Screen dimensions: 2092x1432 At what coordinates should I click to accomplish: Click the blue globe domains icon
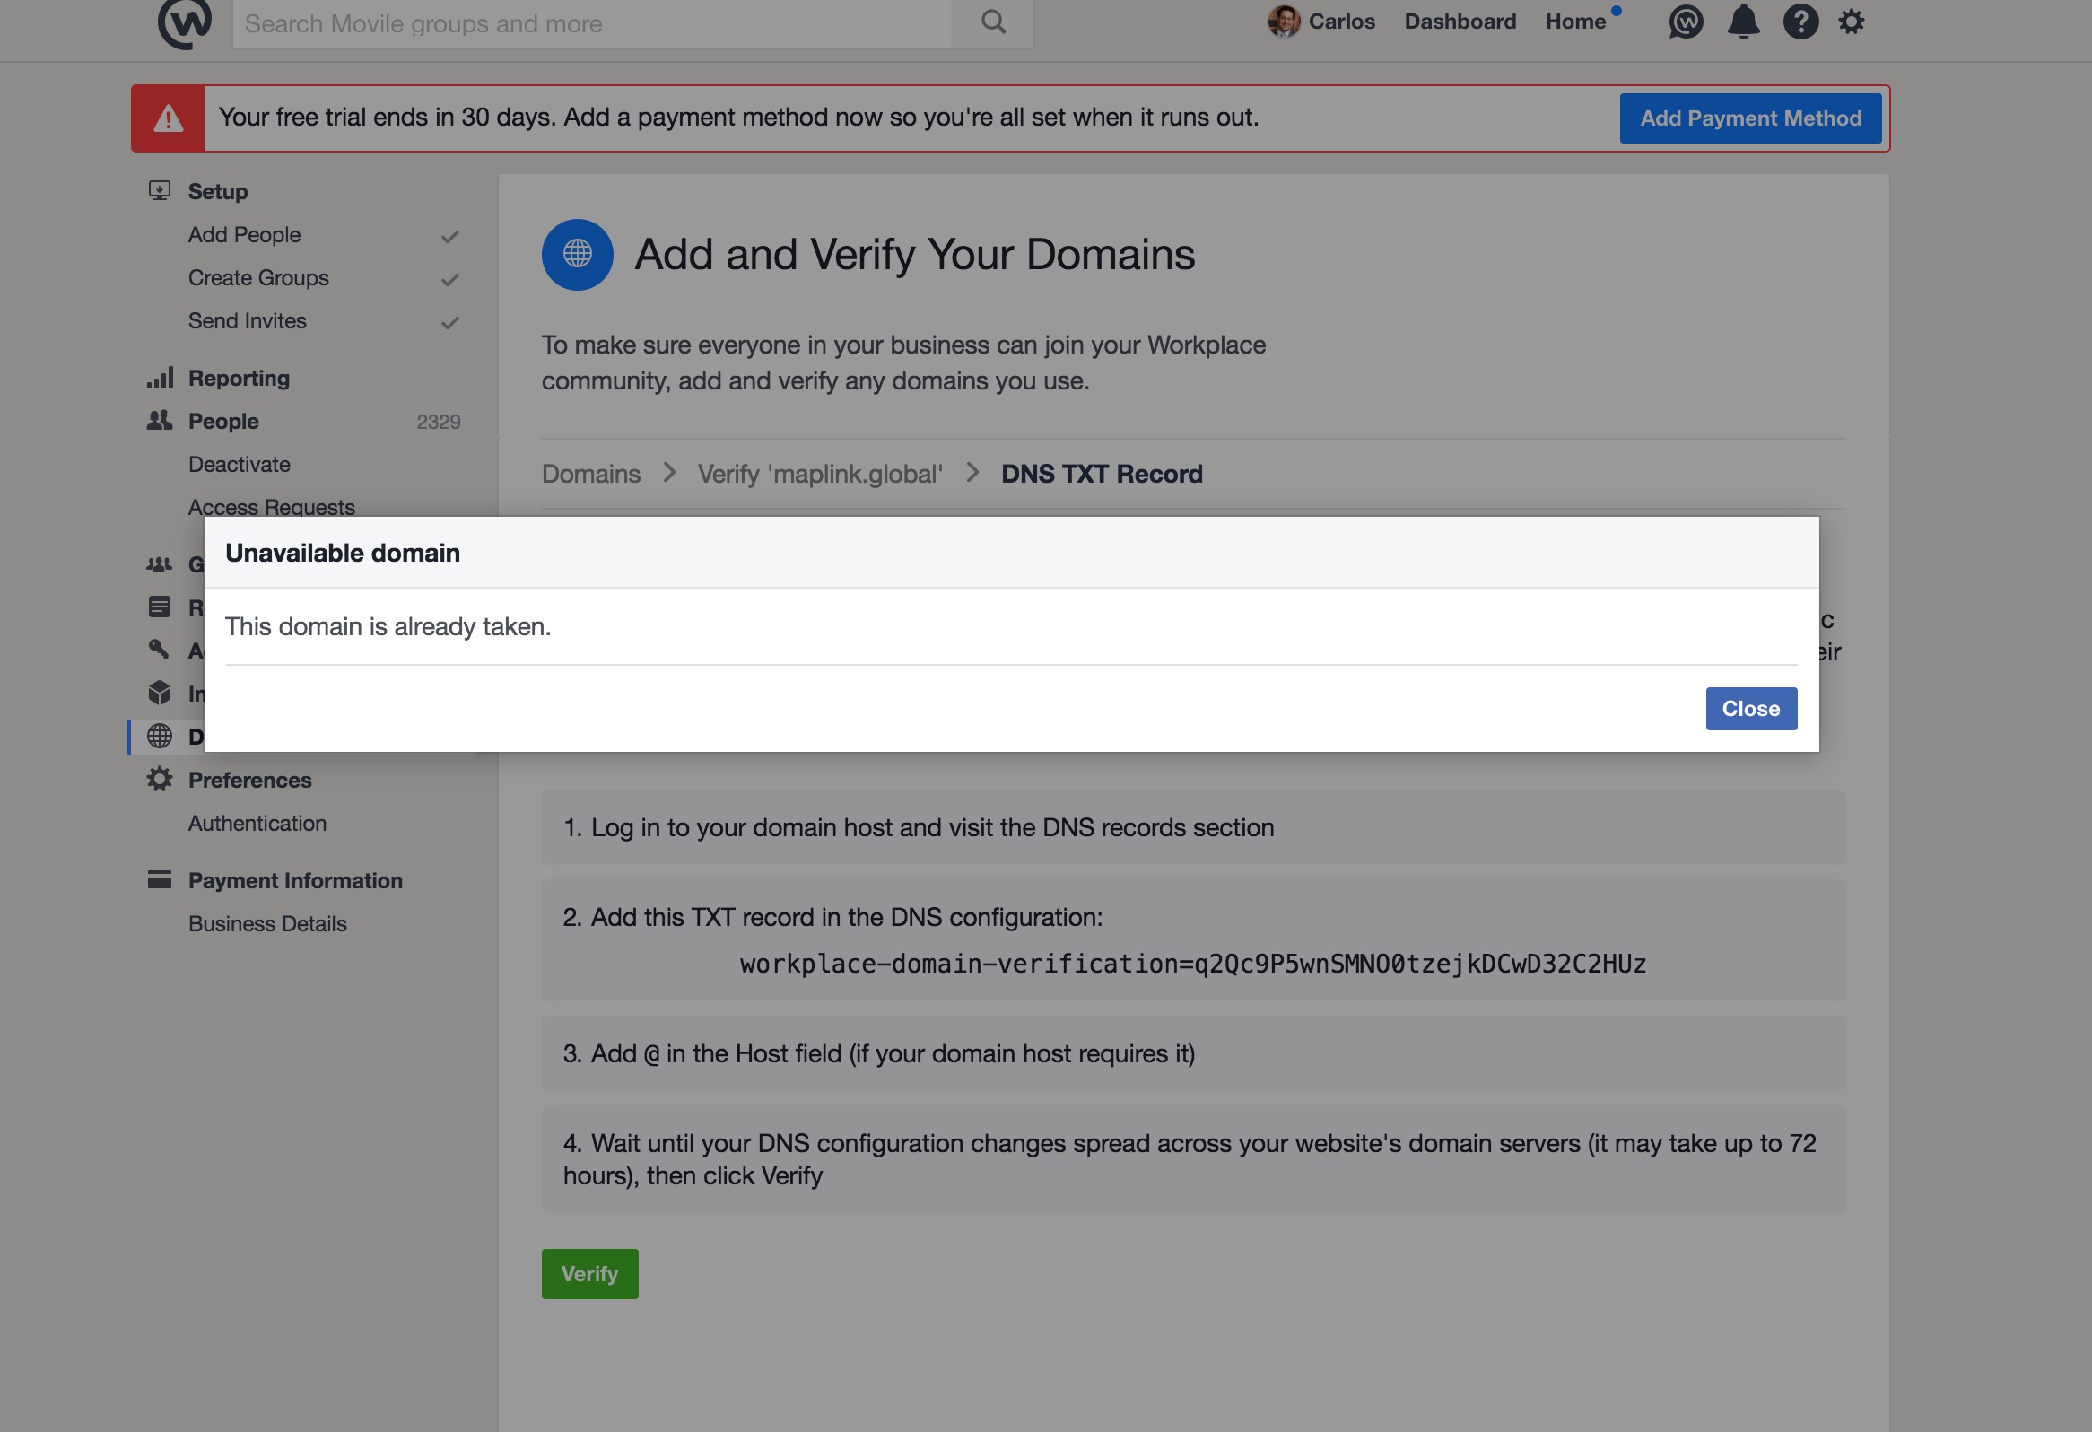point(577,255)
